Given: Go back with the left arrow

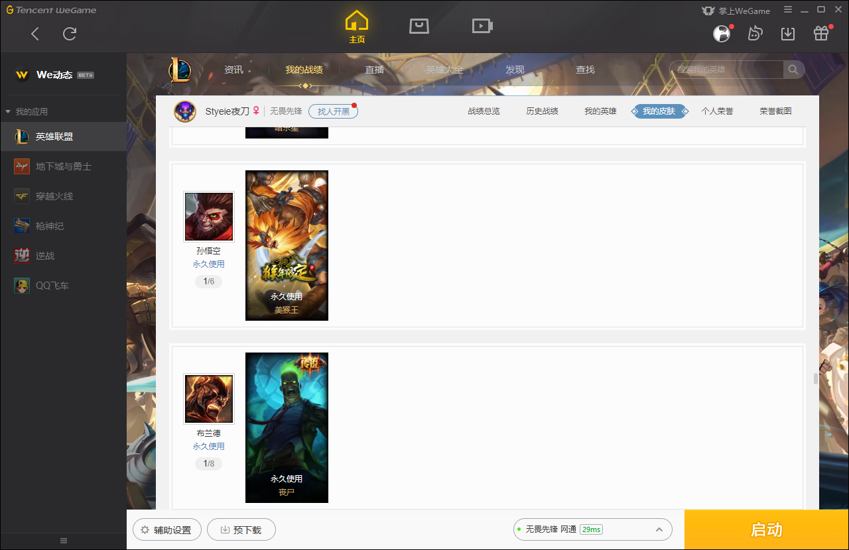Looking at the screenshot, I should point(35,34).
